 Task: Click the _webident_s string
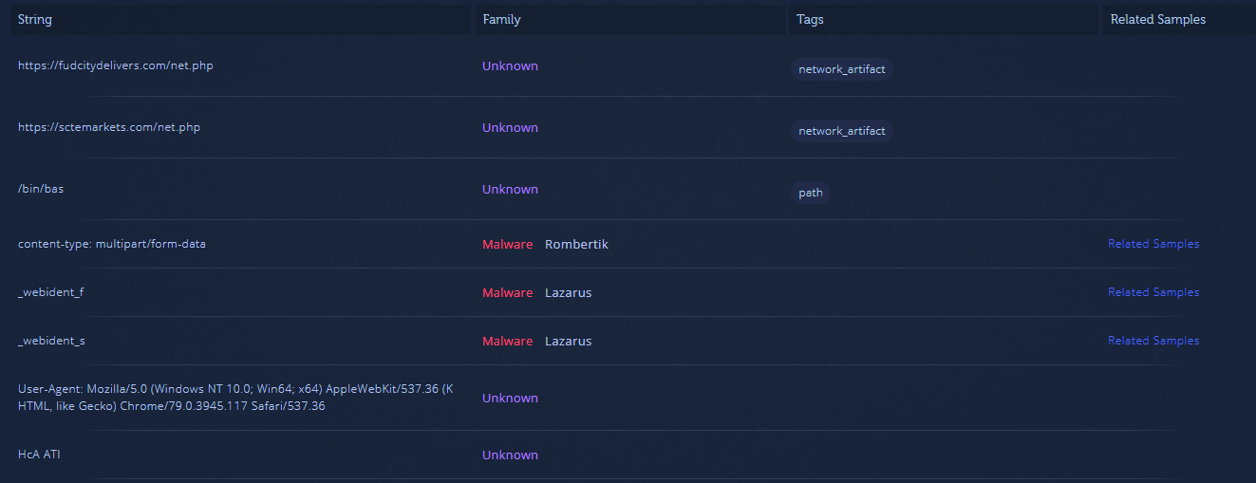coord(51,341)
